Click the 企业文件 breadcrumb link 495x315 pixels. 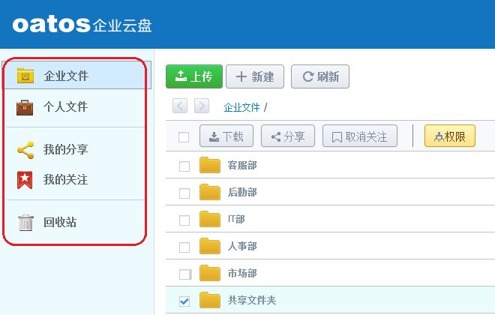point(241,107)
